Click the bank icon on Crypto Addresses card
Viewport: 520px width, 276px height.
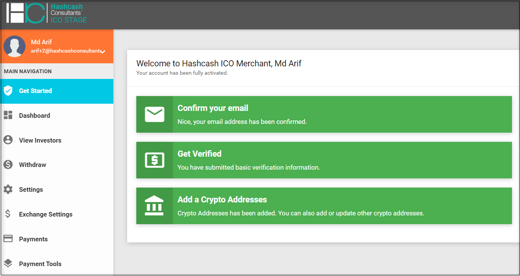pyautogui.click(x=154, y=206)
